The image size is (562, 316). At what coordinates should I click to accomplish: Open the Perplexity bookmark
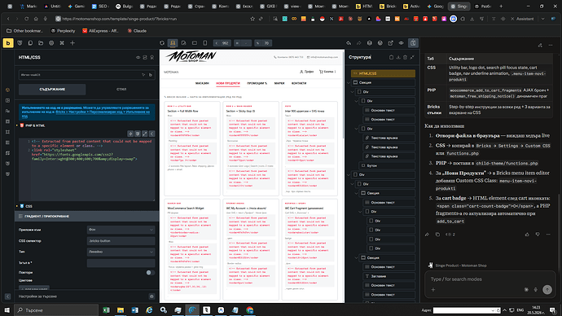(63, 31)
